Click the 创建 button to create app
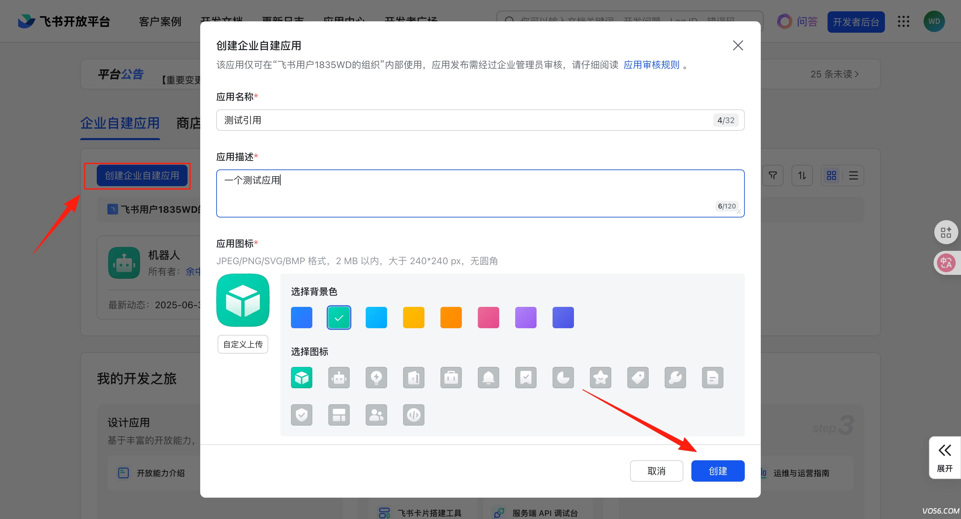Screen dimensions: 961x519 [x=717, y=471]
